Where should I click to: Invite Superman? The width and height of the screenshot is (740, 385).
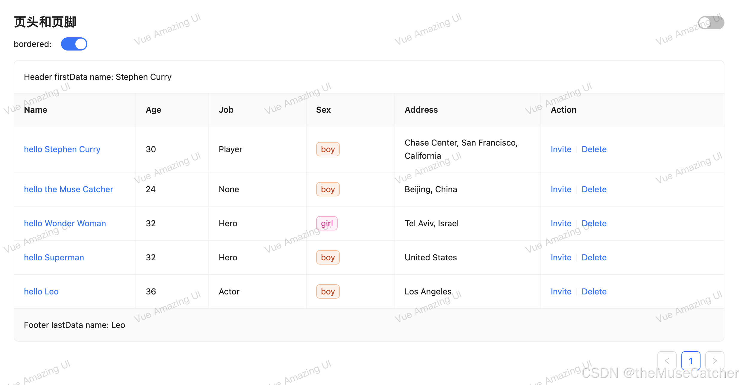(561, 257)
